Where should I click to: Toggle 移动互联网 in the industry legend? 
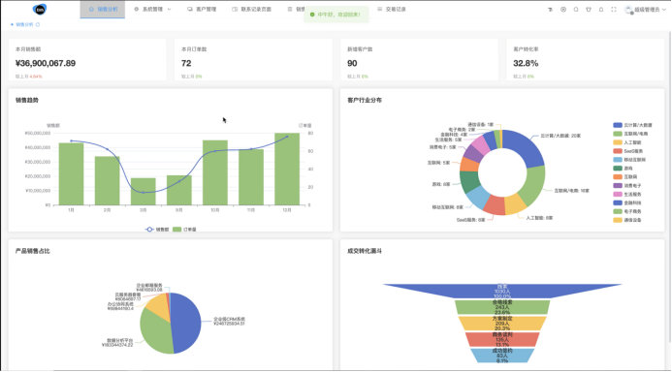pos(629,160)
